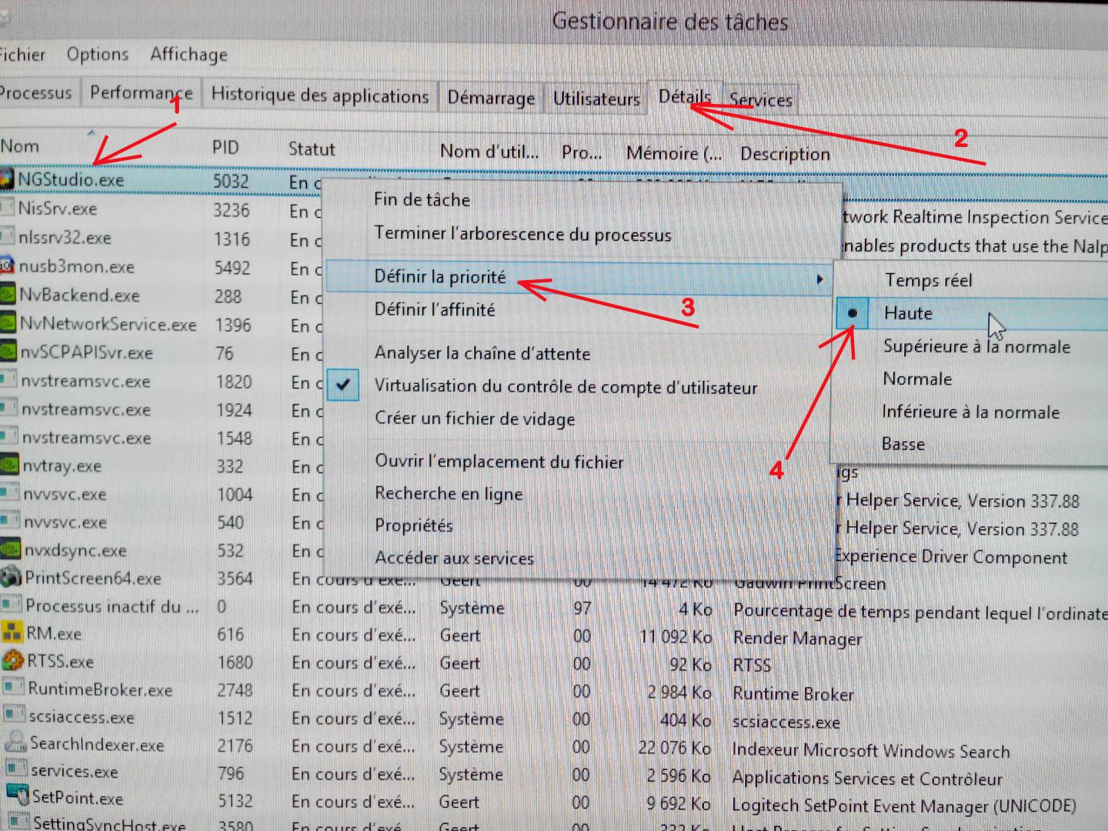Click the nvxdsync.exe icon
The width and height of the screenshot is (1108, 831).
coord(9,549)
